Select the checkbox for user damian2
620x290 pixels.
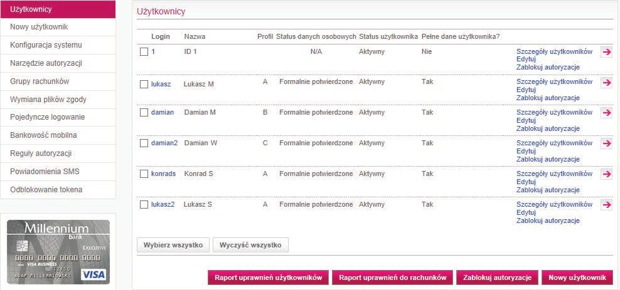click(144, 143)
